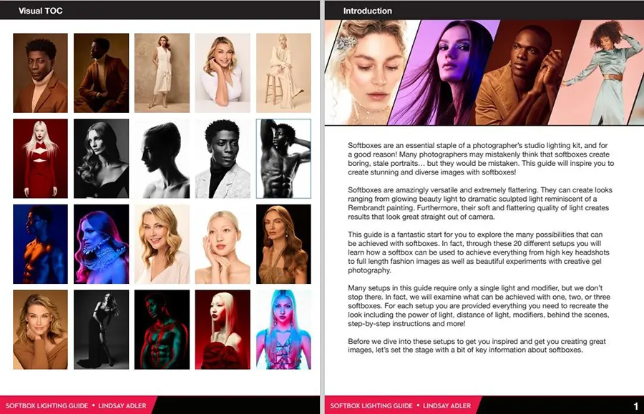
Task: Select the shirtless man with blue-orange gel lighting
Action: click(x=40, y=244)
